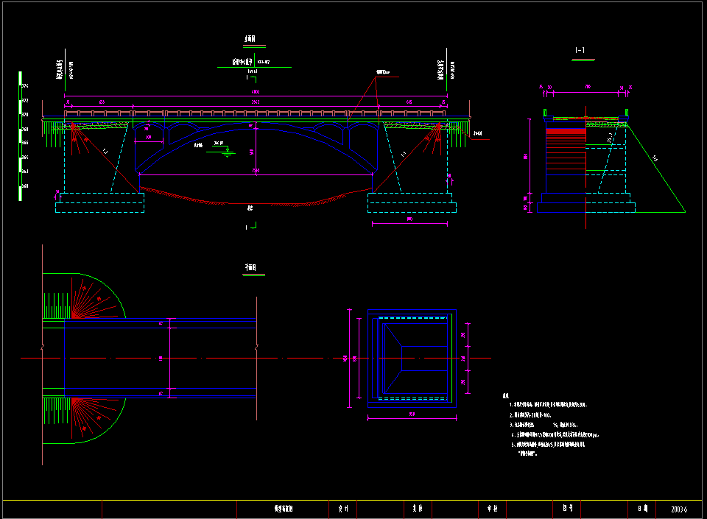Screen dimensions: 707x519
Task: Click the I-I section view title
Action: 580,50
